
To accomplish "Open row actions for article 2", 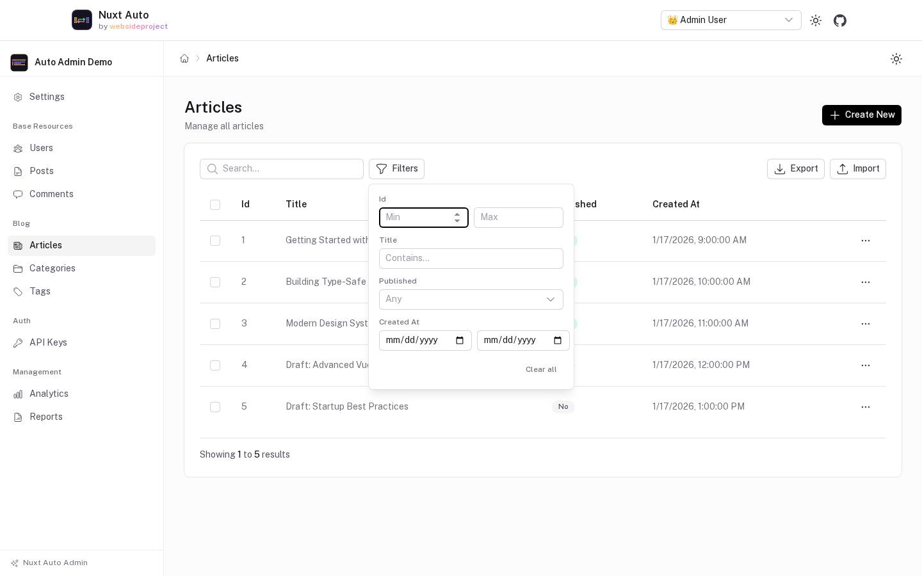I will click(866, 282).
